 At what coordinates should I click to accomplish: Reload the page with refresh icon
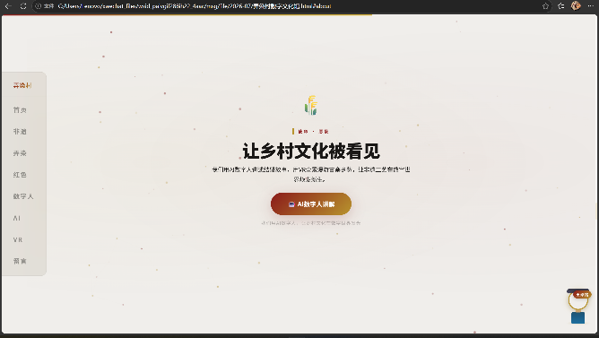point(23,6)
